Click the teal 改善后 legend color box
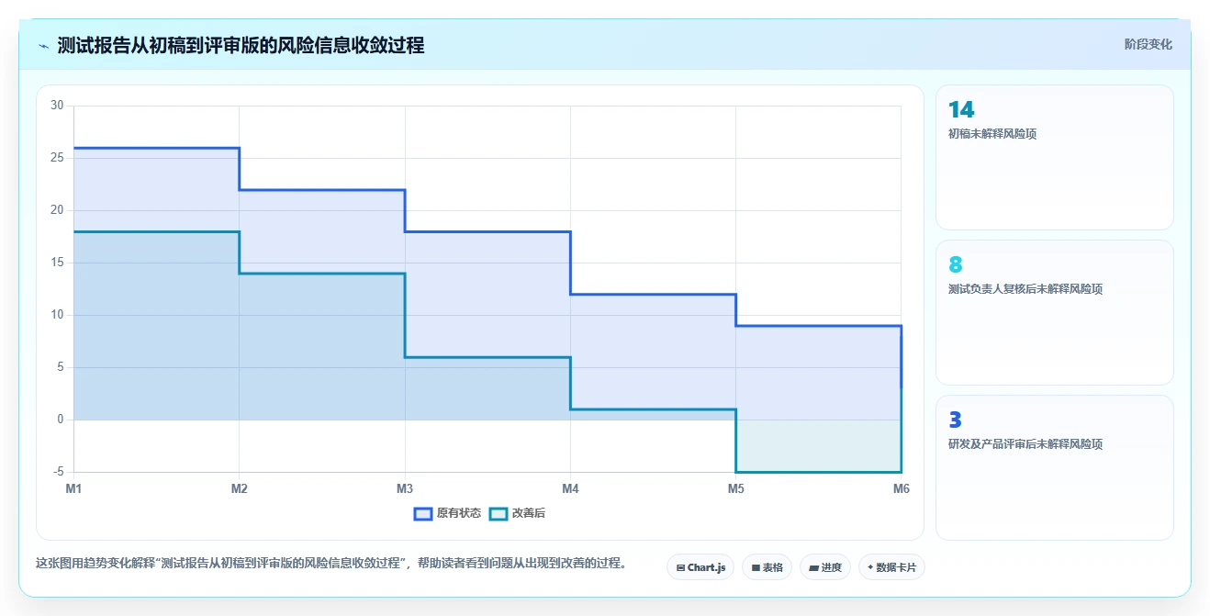The width and height of the screenshot is (1210, 616). 499,513
